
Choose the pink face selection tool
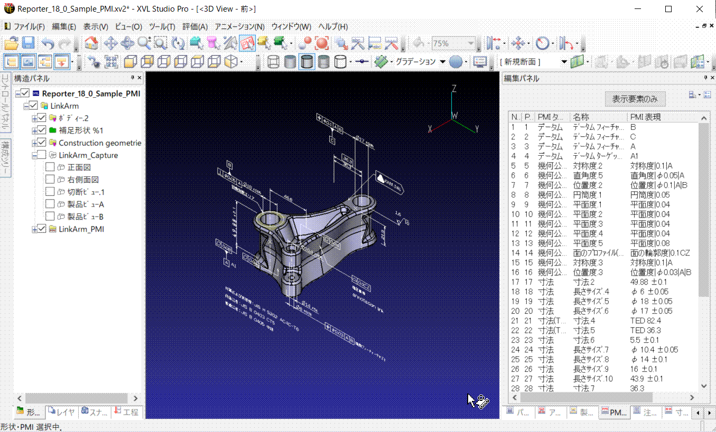[213, 43]
